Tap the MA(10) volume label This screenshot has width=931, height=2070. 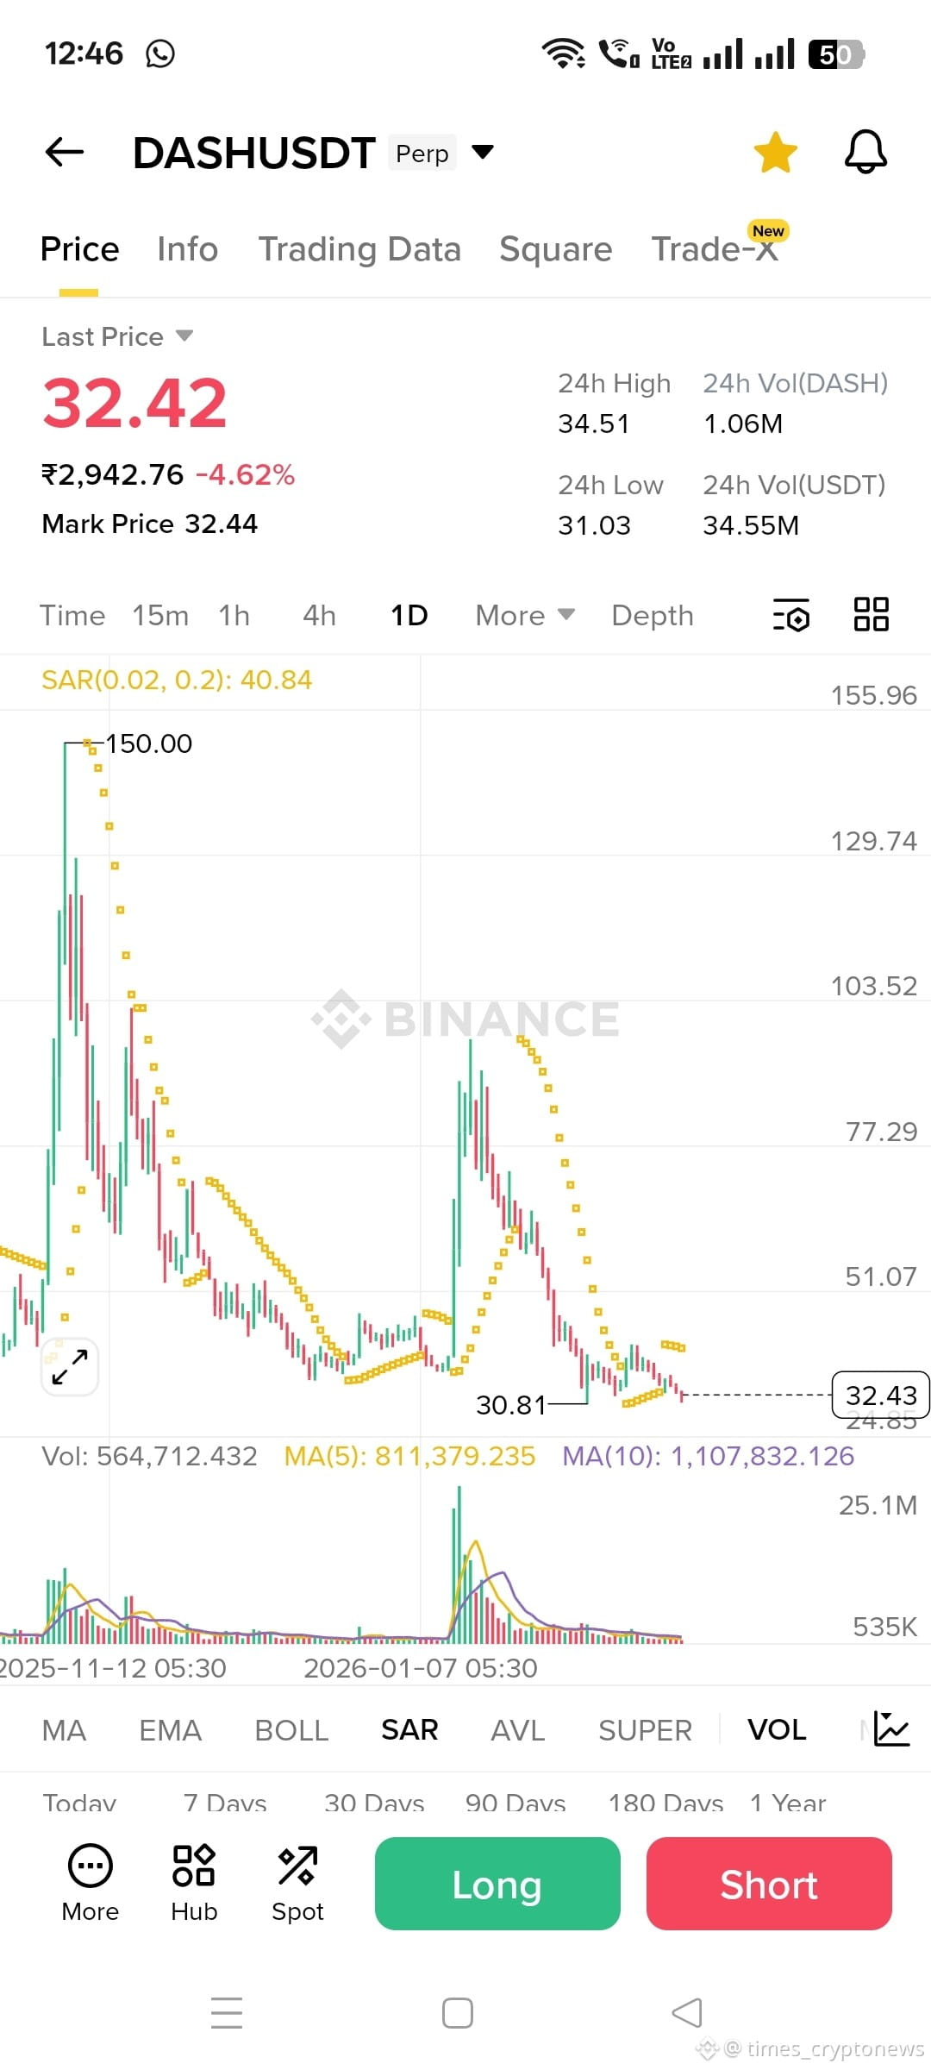(709, 1456)
